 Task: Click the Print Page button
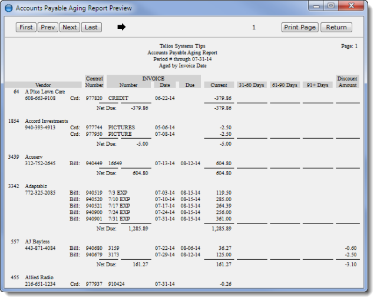pyautogui.click(x=300, y=27)
